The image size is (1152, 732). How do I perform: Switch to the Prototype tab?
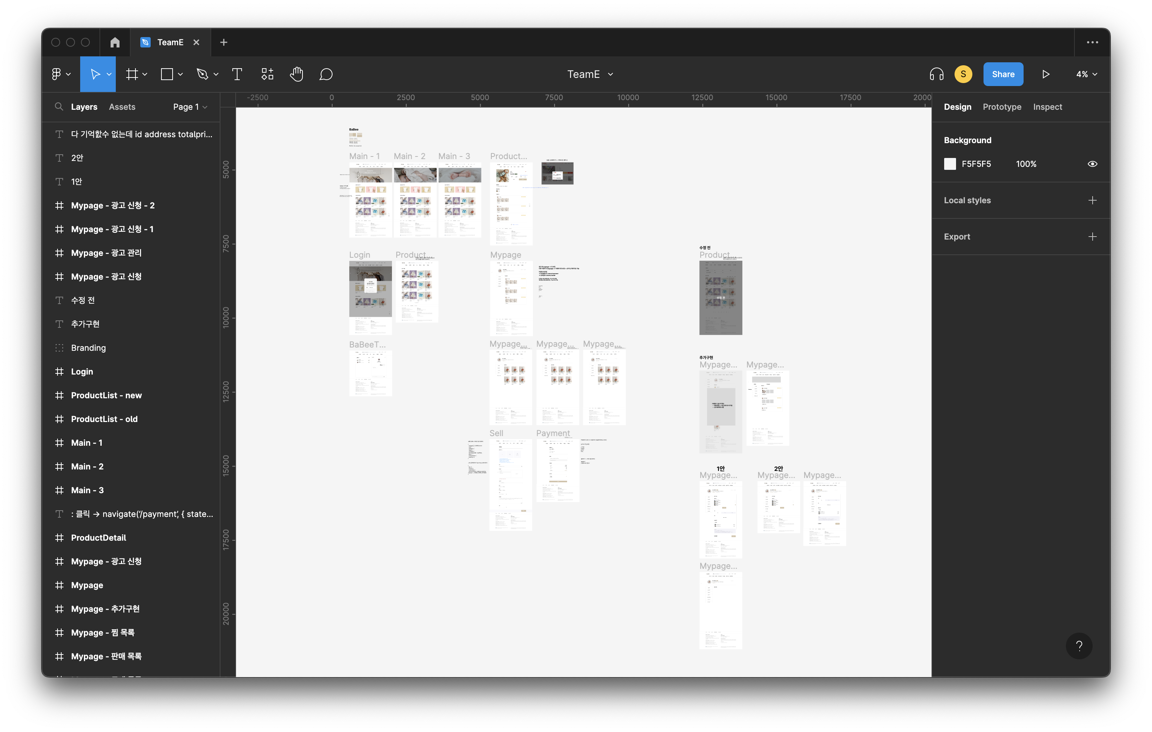(x=1002, y=107)
